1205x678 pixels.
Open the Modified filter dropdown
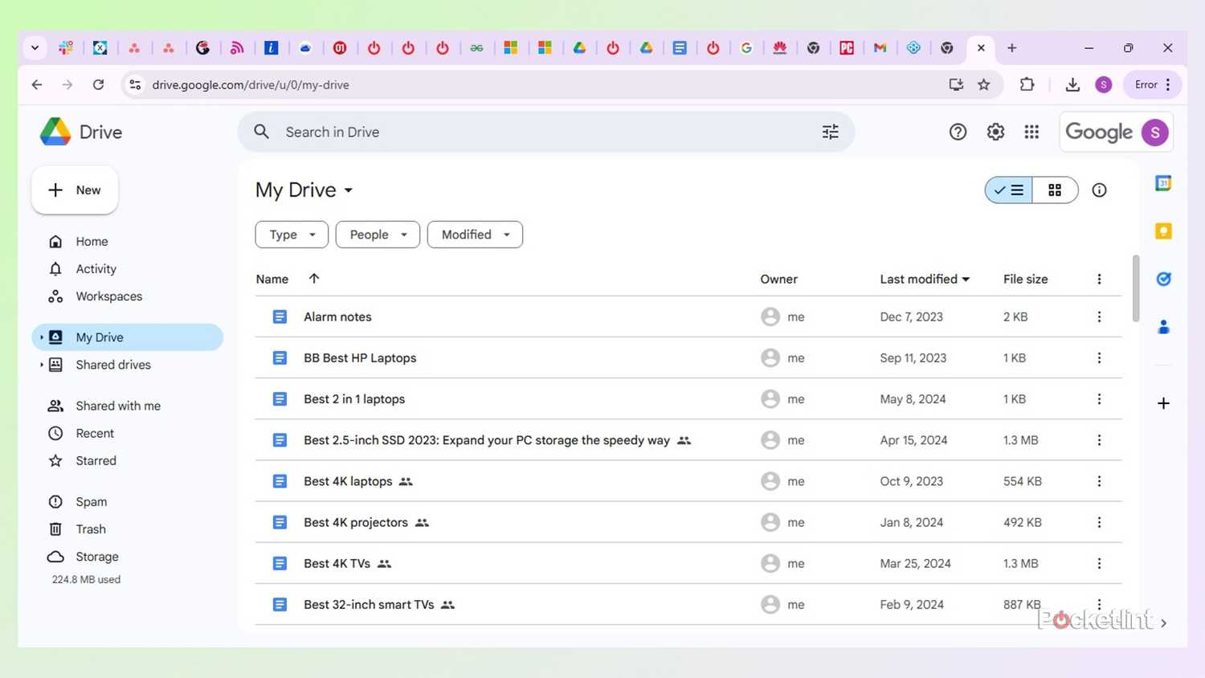point(474,234)
